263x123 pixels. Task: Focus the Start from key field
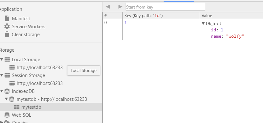pyautogui.click(x=165, y=7)
